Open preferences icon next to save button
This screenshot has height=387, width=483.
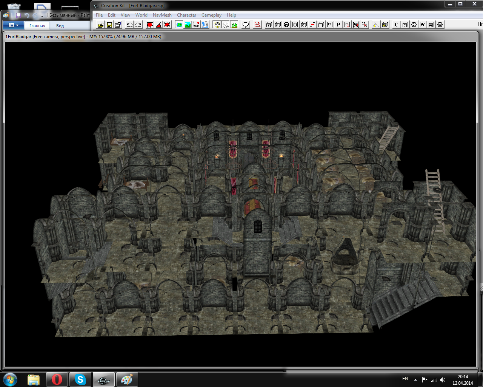pyautogui.click(x=118, y=25)
